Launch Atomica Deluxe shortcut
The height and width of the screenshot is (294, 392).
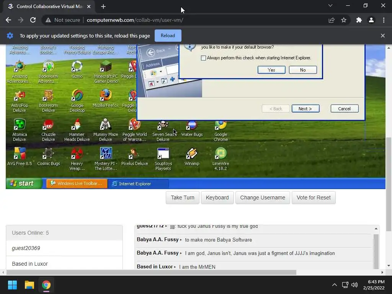point(20,130)
